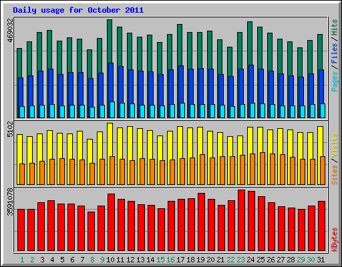Select the red KBytes bar for day 19
342x267 pixels.
pyautogui.click(x=201, y=222)
